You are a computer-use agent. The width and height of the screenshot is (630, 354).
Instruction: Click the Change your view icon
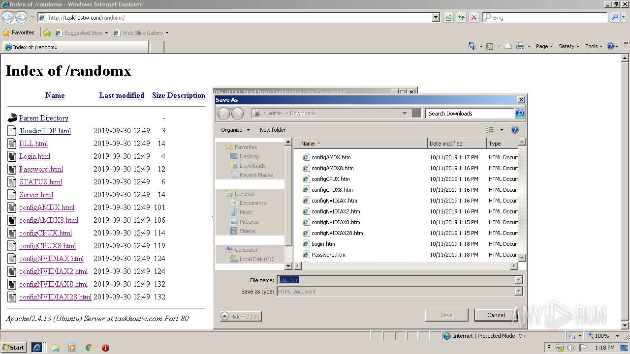489,130
